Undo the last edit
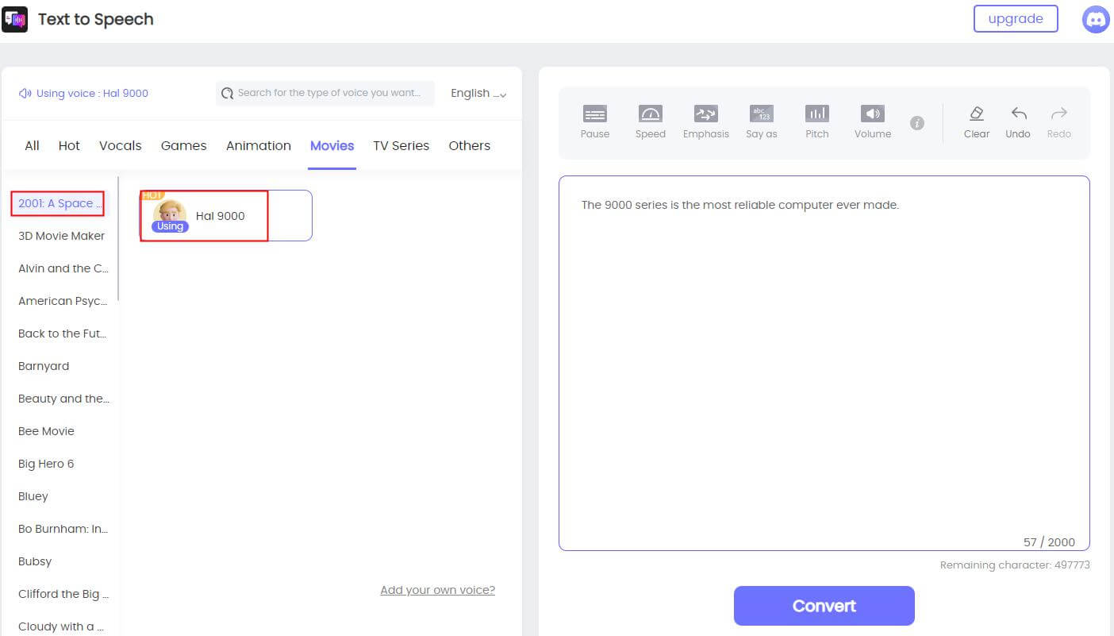 [1018, 121]
